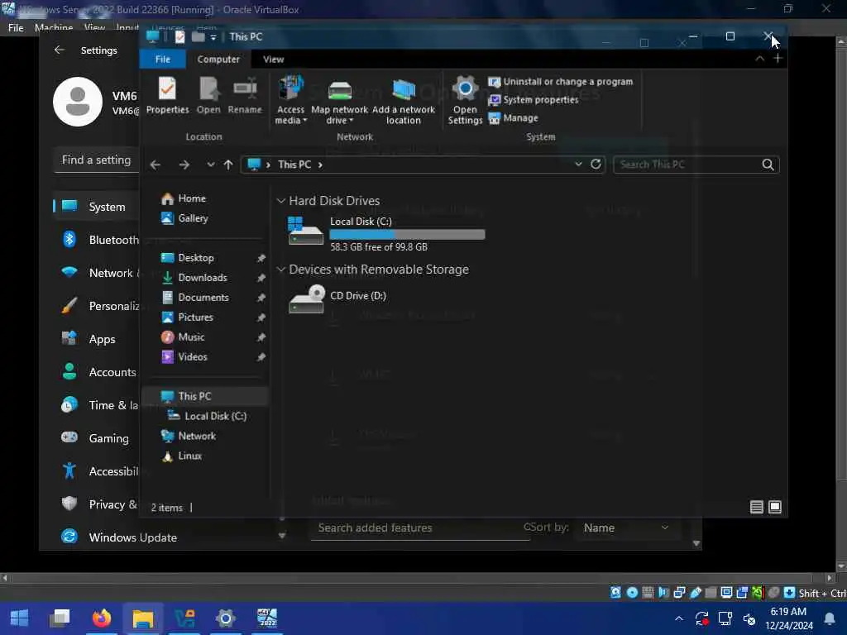The image size is (847, 635).
Task: Show hidden tray icons chevron
Action: [679, 618]
